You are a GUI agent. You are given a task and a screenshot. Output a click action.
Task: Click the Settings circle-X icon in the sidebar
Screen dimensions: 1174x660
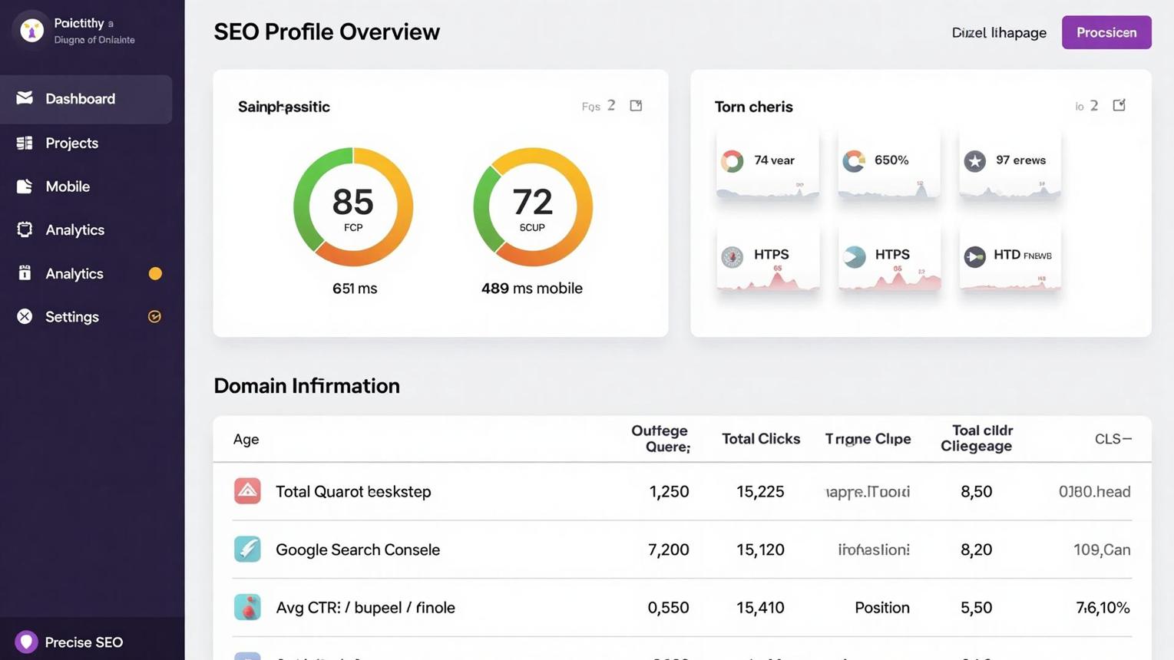(25, 316)
